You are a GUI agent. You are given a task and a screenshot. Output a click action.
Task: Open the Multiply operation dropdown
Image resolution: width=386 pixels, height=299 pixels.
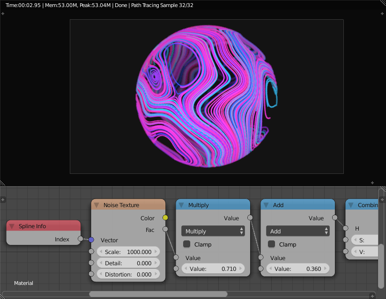(x=213, y=231)
